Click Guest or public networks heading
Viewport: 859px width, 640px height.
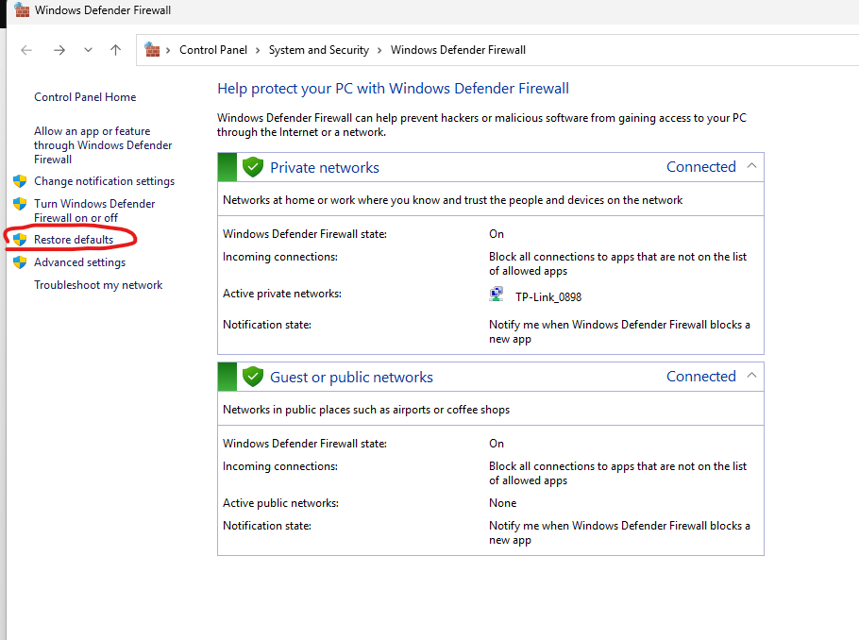[x=351, y=377]
